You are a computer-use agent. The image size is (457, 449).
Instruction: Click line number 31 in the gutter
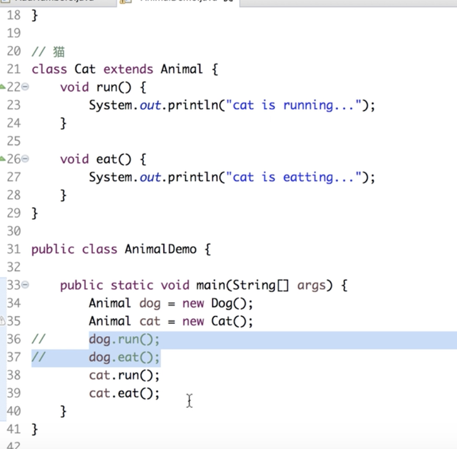(14, 249)
